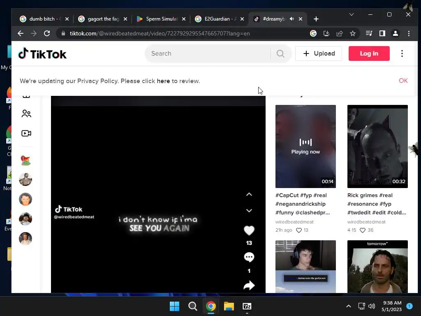421x316 pixels.
Task: Open the LIVE camera icon in sidebar
Action: pos(26,133)
